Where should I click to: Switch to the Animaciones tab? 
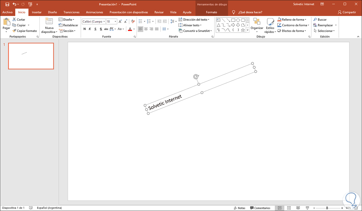click(94, 12)
